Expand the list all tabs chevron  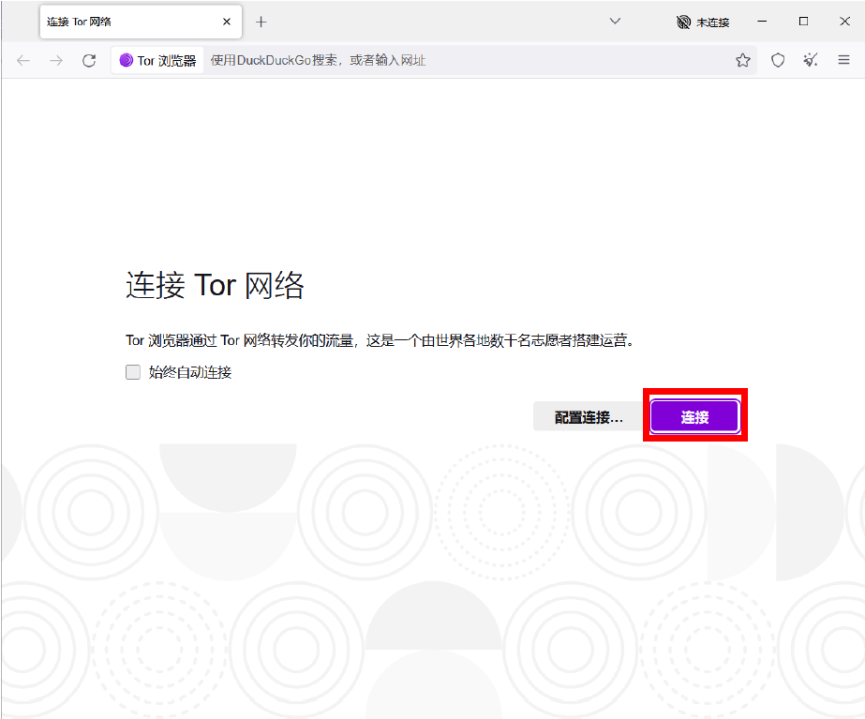point(615,22)
